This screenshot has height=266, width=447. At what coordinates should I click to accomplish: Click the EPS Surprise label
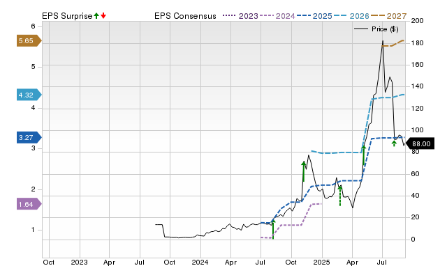click(67, 16)
